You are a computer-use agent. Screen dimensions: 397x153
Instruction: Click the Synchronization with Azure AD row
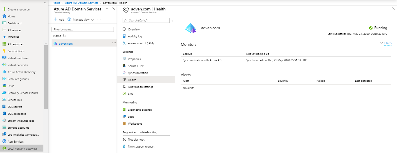coord(286,60)
